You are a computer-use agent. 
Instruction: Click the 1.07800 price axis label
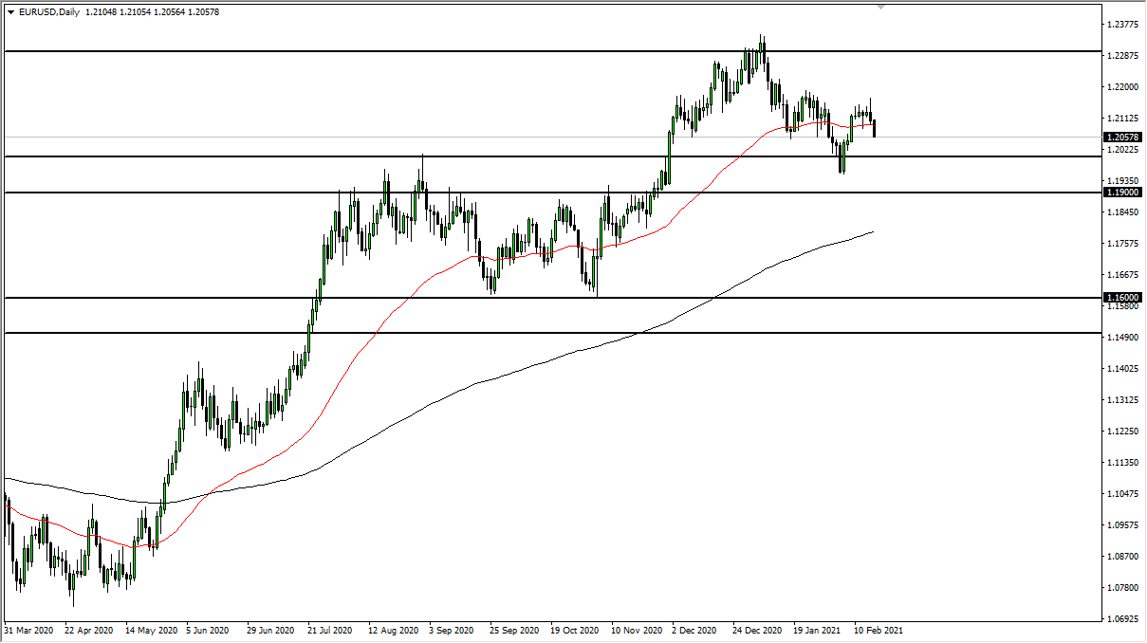coord(1123,588)
